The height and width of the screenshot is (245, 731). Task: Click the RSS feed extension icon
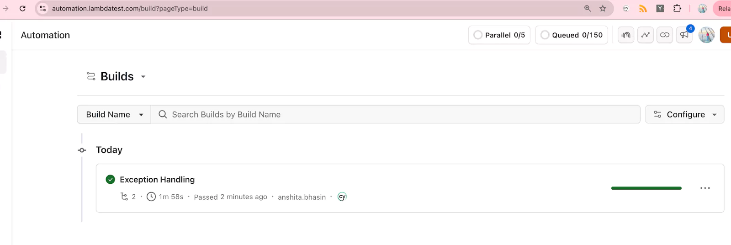coord(643,9)
